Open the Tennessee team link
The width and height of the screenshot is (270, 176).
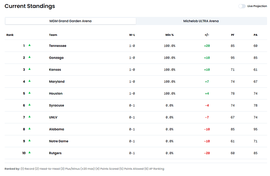click(x=58, y=46)
